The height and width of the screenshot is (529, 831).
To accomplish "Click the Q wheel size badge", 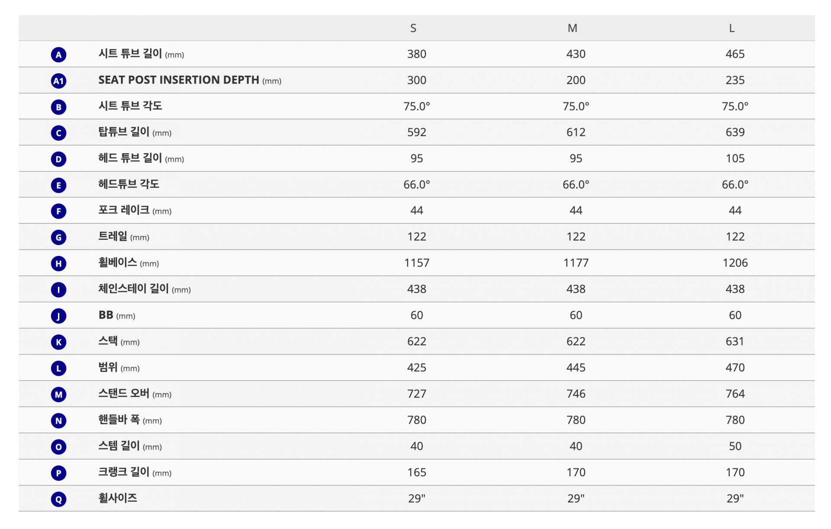I will click(58, 499).
